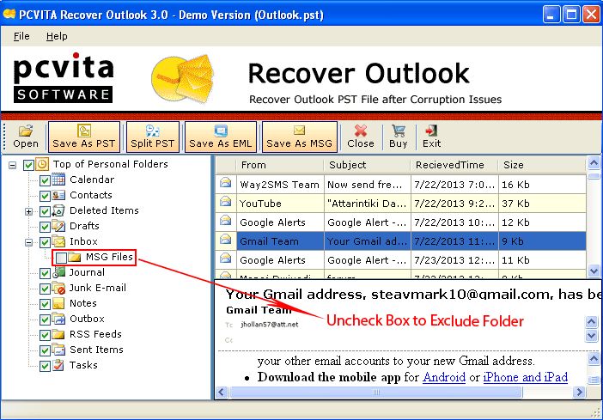
Task: Click the Save As PST button
Action: click(84, 137)
